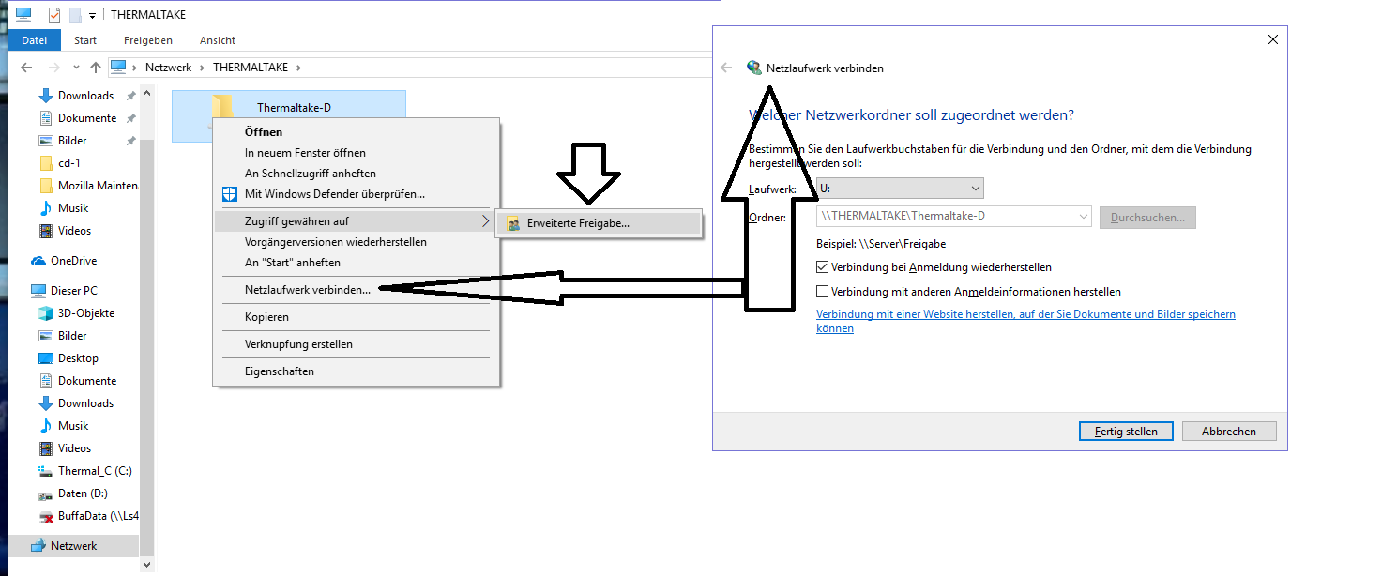Select Vorgängerversionen wiederherstellen menu entry
1397x576 pixels.
coord(357,242)
